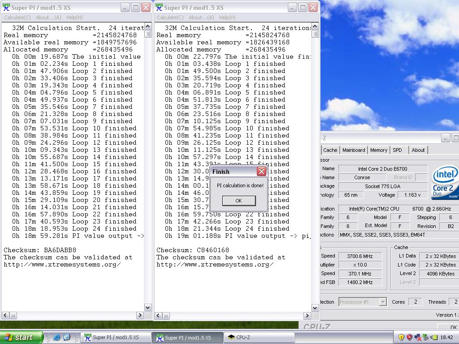Click the '1.163 v' voltage value
Screen dimensions: 459x344
pyautogui.click(x=412, y=195)
